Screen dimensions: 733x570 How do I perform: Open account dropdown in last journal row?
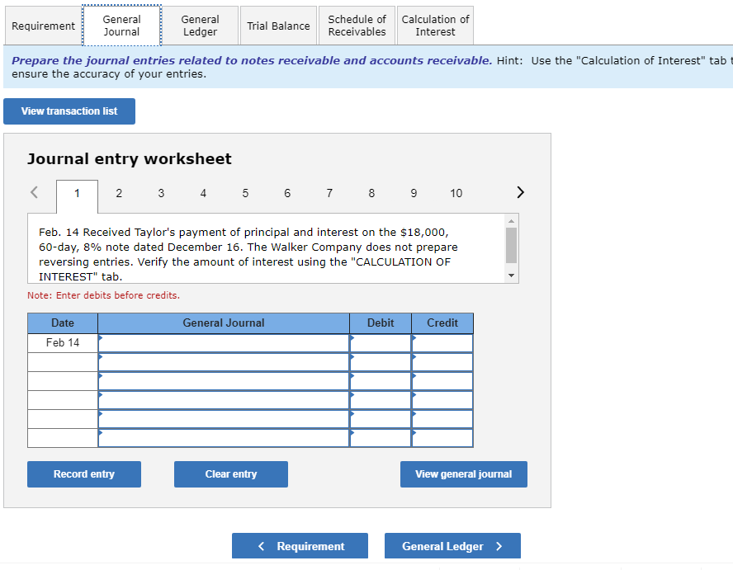[224, 438]
